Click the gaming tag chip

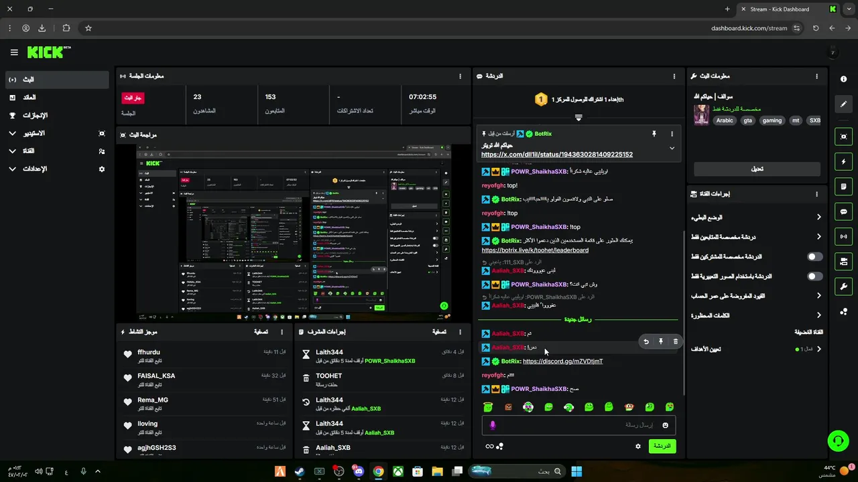772,120
